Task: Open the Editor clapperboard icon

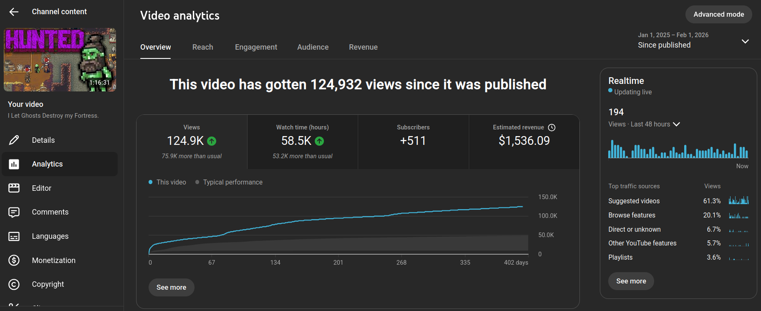Action: pyautogui.click(x=14, y=188)
